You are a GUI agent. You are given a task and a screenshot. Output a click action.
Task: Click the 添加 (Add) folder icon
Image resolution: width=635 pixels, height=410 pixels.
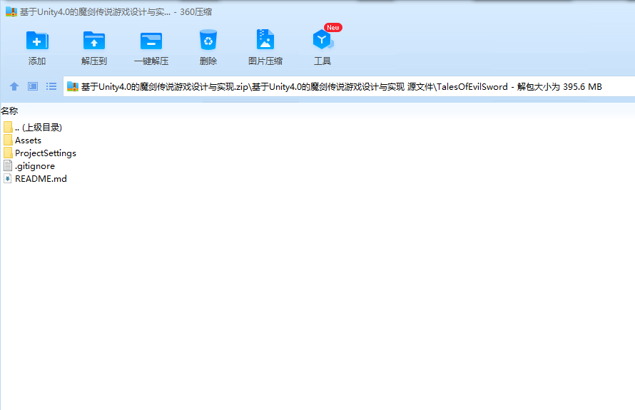click(x=37, y=41)
